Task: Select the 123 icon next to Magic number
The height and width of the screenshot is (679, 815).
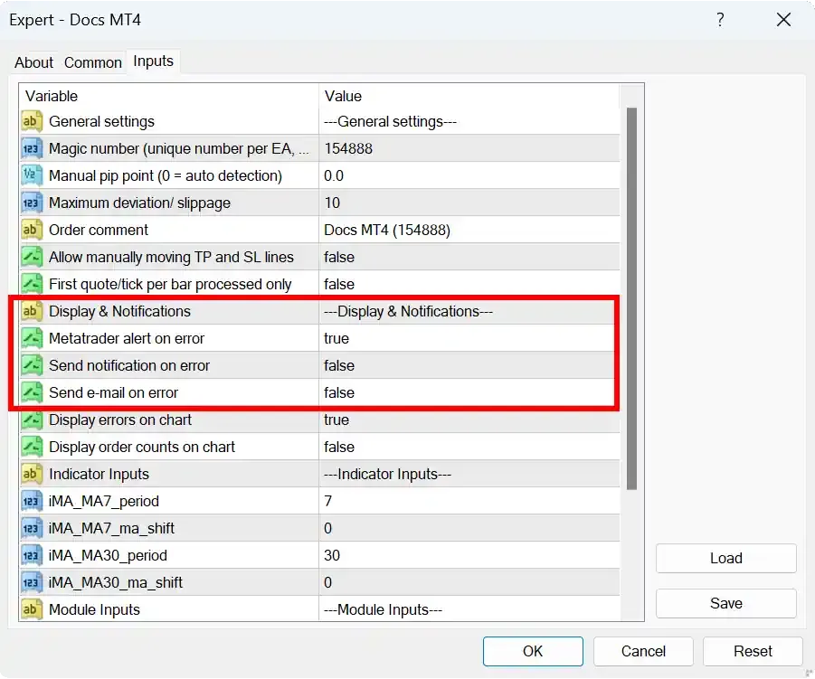Action: 32,148
